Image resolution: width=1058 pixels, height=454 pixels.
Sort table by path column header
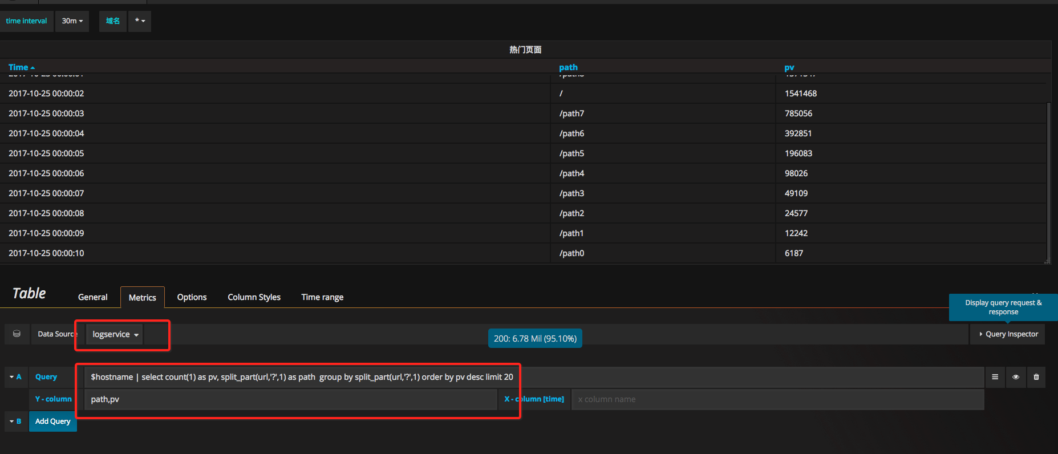(x=568, y=67)
